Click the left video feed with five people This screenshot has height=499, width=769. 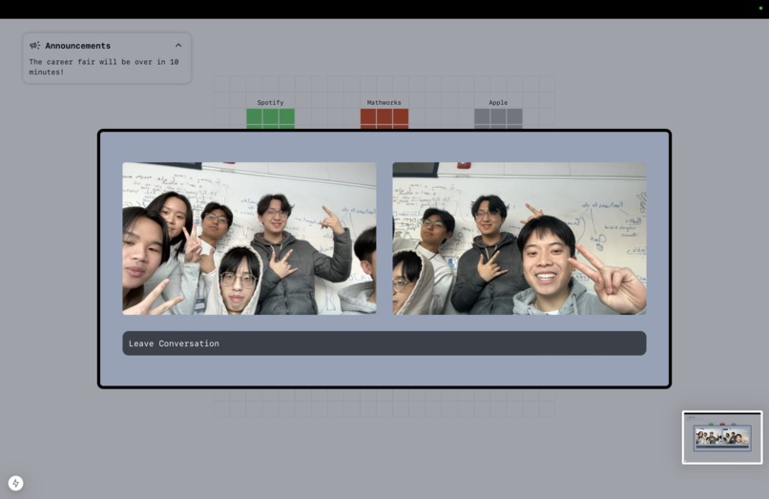pos(250,239)
